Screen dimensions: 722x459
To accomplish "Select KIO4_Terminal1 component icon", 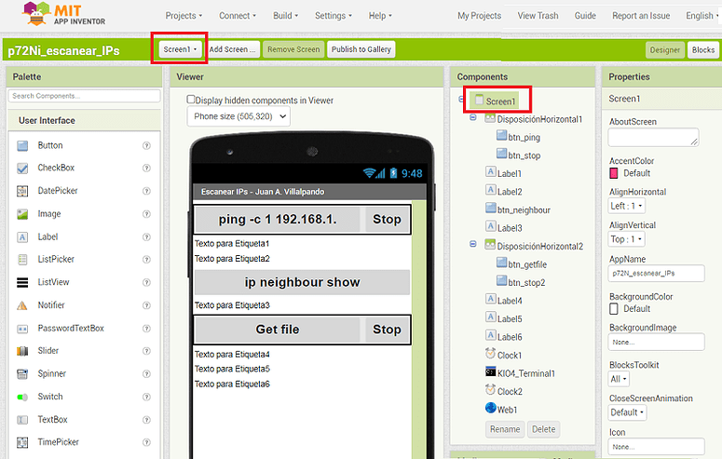I will pos(490,372).
